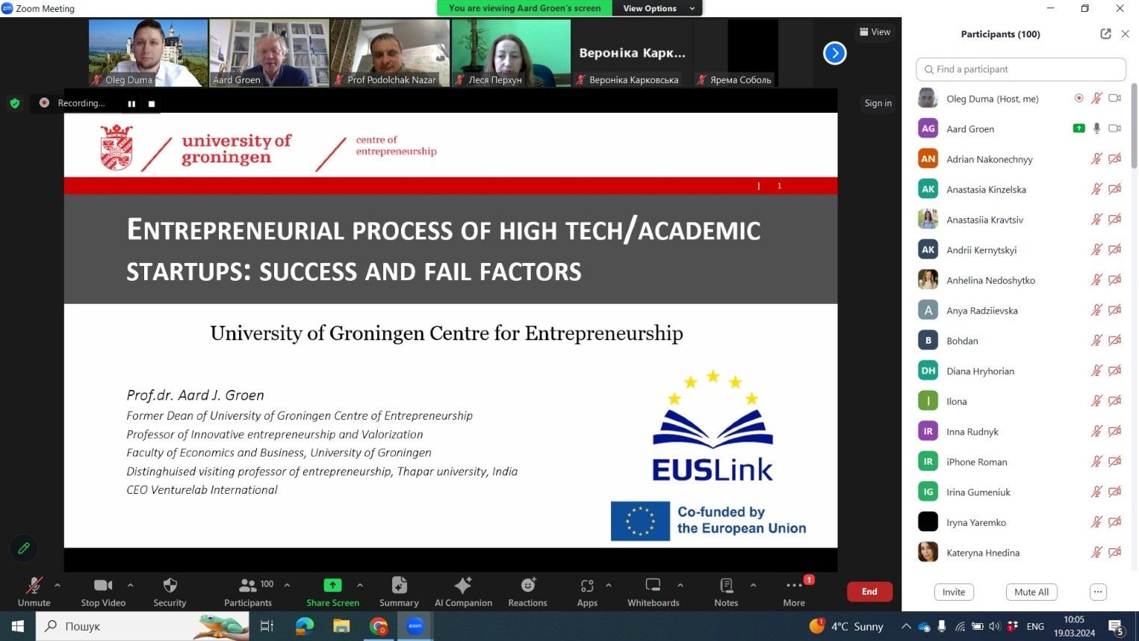Unmute the microphone

(x=34, y=586)
